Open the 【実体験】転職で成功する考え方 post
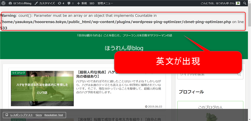Screen dimensions: 251x121 tap(119, 119)
